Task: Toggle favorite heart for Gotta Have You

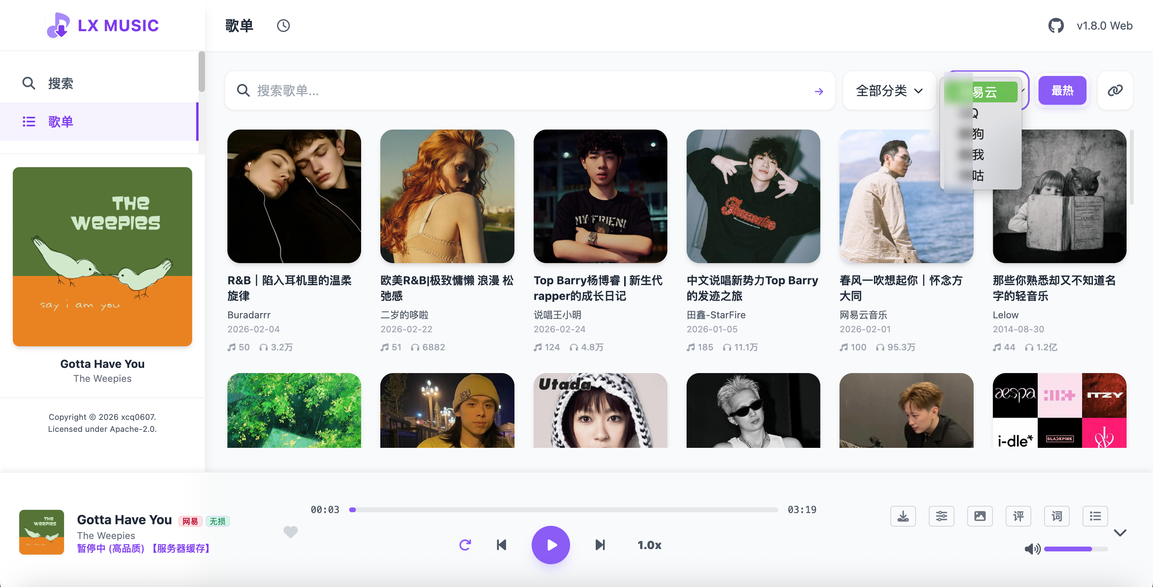Action: [291, 531]
